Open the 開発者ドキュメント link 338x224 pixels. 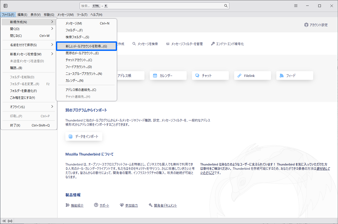[x=165, y=206]
